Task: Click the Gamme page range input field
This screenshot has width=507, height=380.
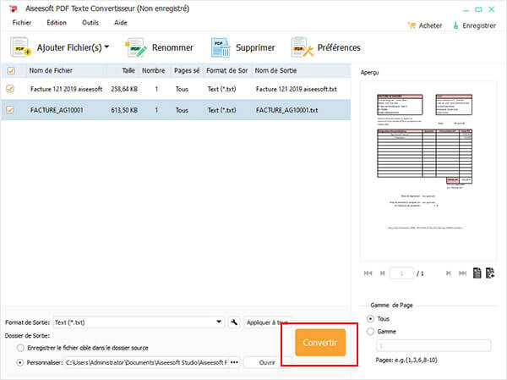Action: pyautogui.click(x=433, y=345)
